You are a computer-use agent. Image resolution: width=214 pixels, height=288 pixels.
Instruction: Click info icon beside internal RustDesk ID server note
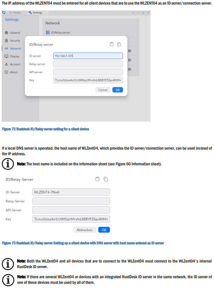tap(8, 264)
